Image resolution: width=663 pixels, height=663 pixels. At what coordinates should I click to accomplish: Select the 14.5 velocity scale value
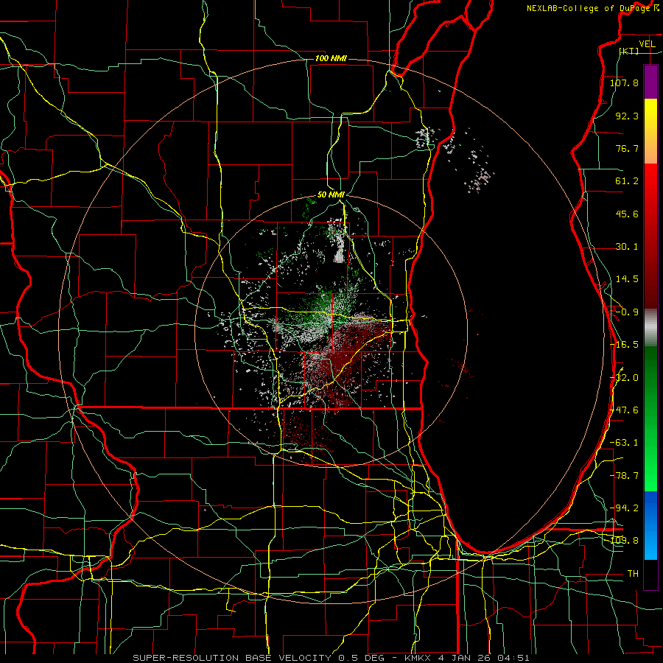(627, 279)
